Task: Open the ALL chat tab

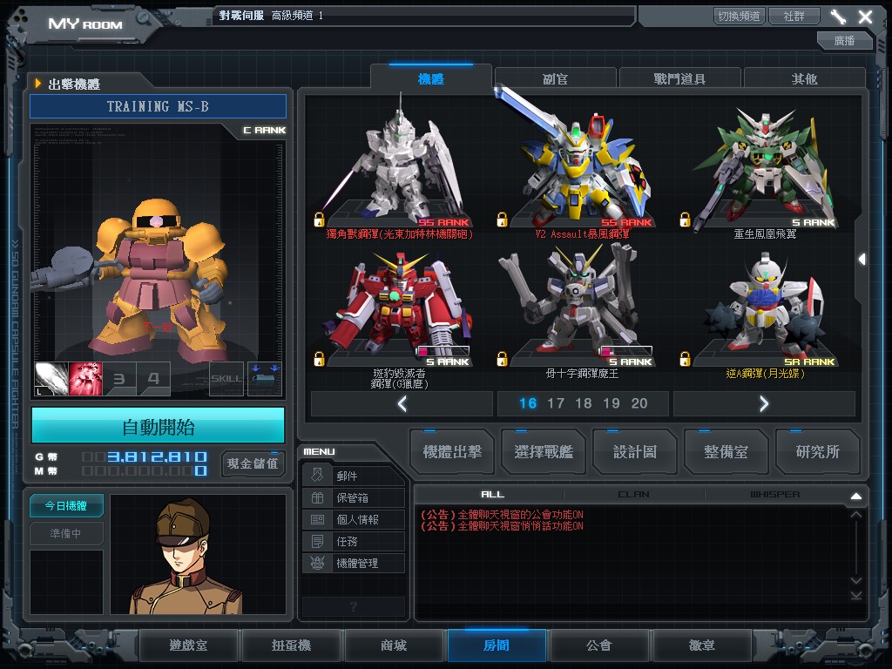Action: click(493, 495)
